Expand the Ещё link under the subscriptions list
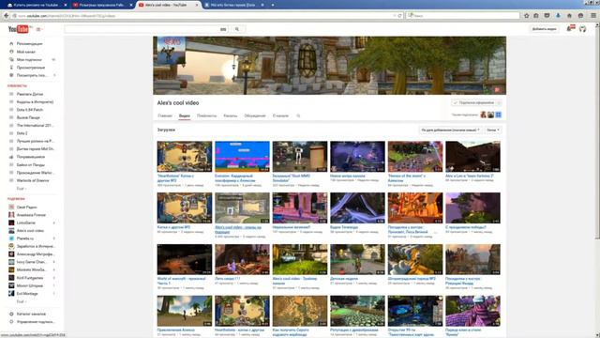Image resolution: width=600 pixels, height=338 pixels. [21, 301]
